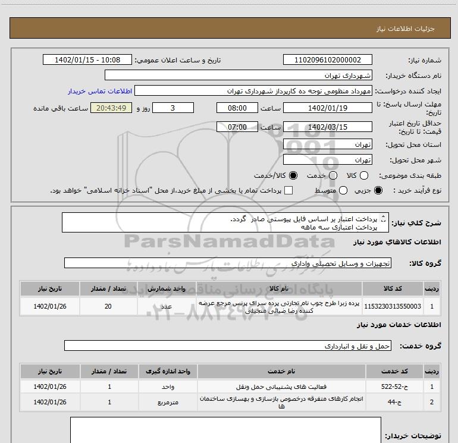Click the واحد اندازه گیری column header

(x=168, y=371)
